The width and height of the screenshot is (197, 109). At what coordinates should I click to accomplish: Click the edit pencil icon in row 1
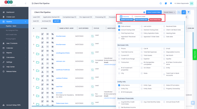pos(42,34)
